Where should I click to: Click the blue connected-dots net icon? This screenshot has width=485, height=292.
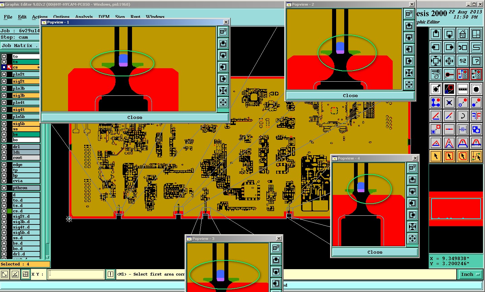click(x=436, y=102)
